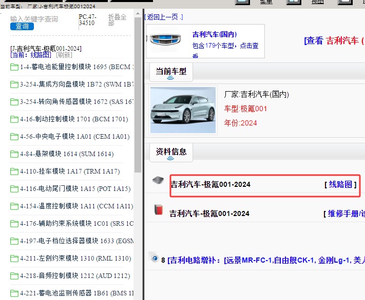The image size is (365, 300).
Task: Click folder icon of 辅助约束系统模块 1C01
Action: click(14, 224)
